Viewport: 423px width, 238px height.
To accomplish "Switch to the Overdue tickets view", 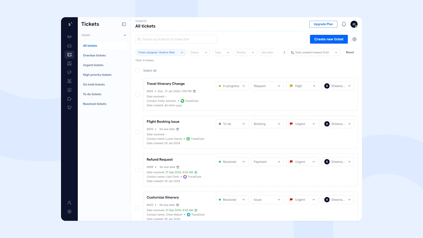I will (94, 55).
